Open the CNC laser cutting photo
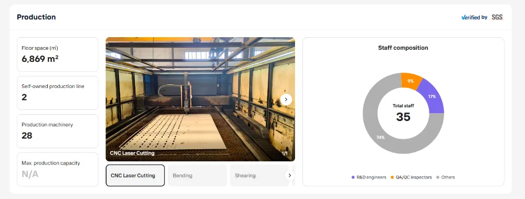This screenshot has height=199, width=525. tap(200, 99)
